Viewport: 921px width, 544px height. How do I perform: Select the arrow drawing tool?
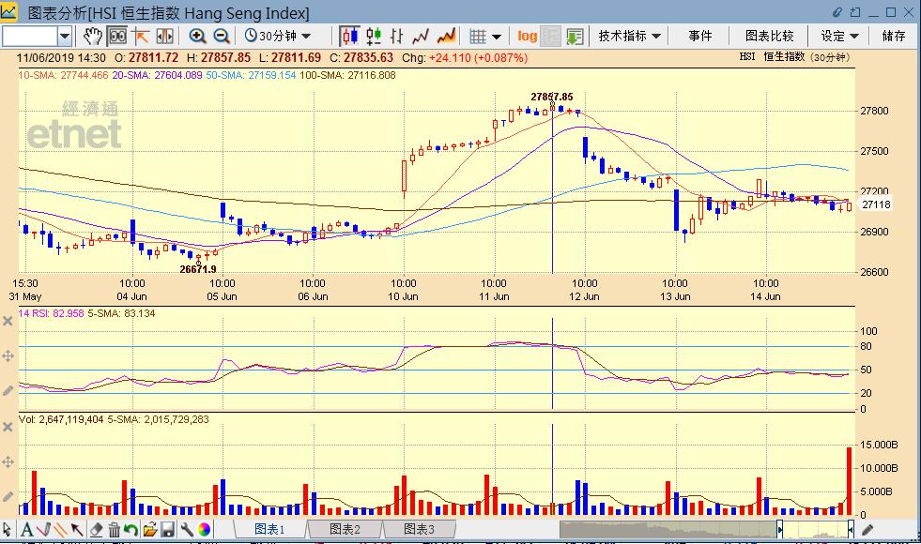point(77,529)
